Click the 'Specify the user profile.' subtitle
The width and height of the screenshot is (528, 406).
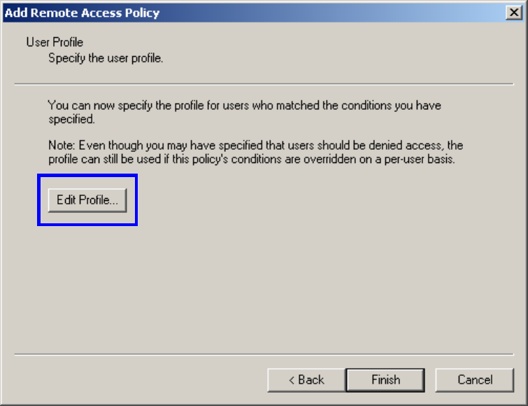[x=106, y=58]
